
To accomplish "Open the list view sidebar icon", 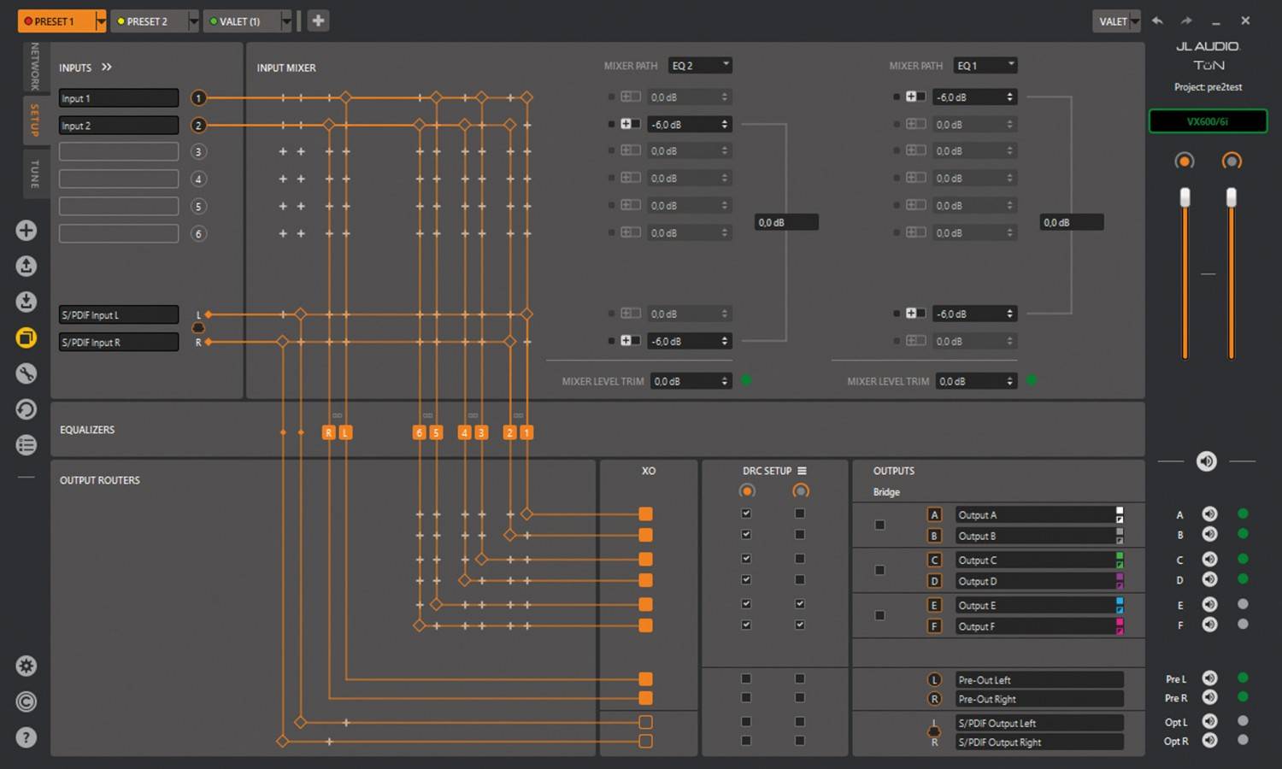I will pyautogui.click(x=26, y=445).
